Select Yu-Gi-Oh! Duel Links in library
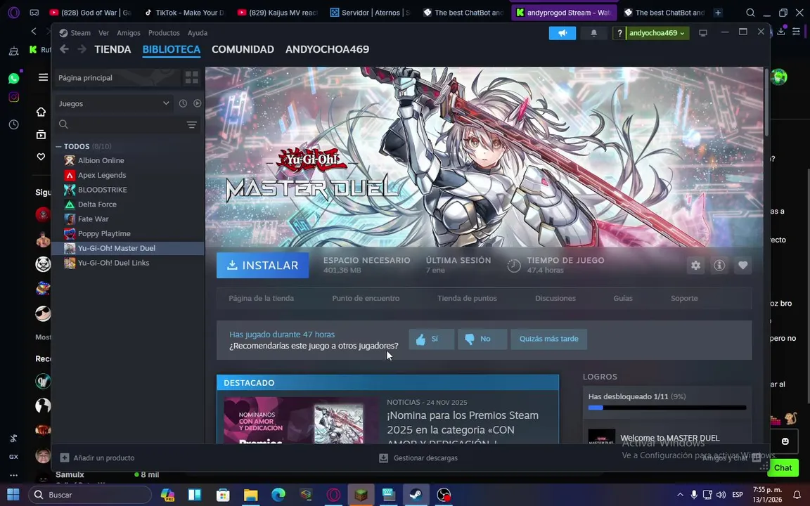 pos(113,263)
